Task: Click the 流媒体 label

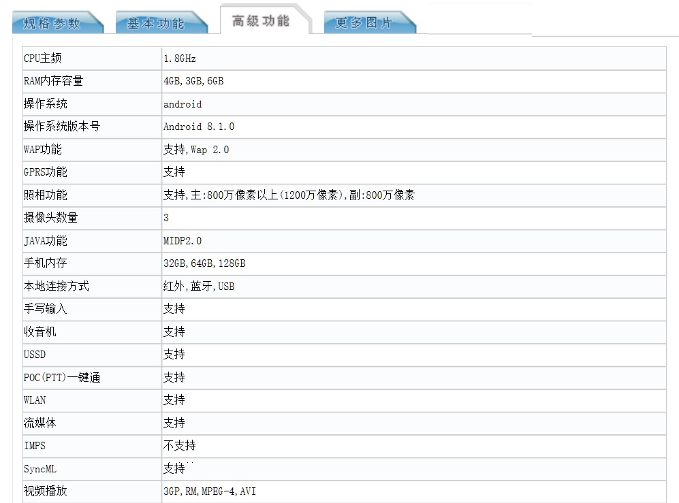Action: (40, 423)
